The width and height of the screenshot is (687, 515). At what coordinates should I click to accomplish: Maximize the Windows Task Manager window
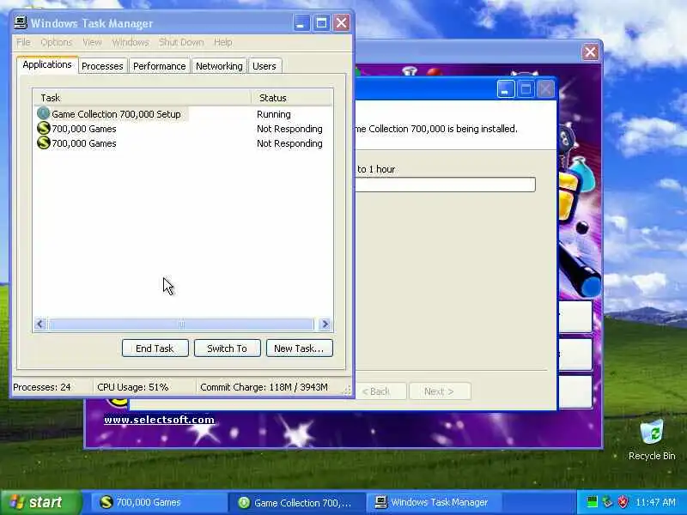pyautogui.click(x=321, y=23)
